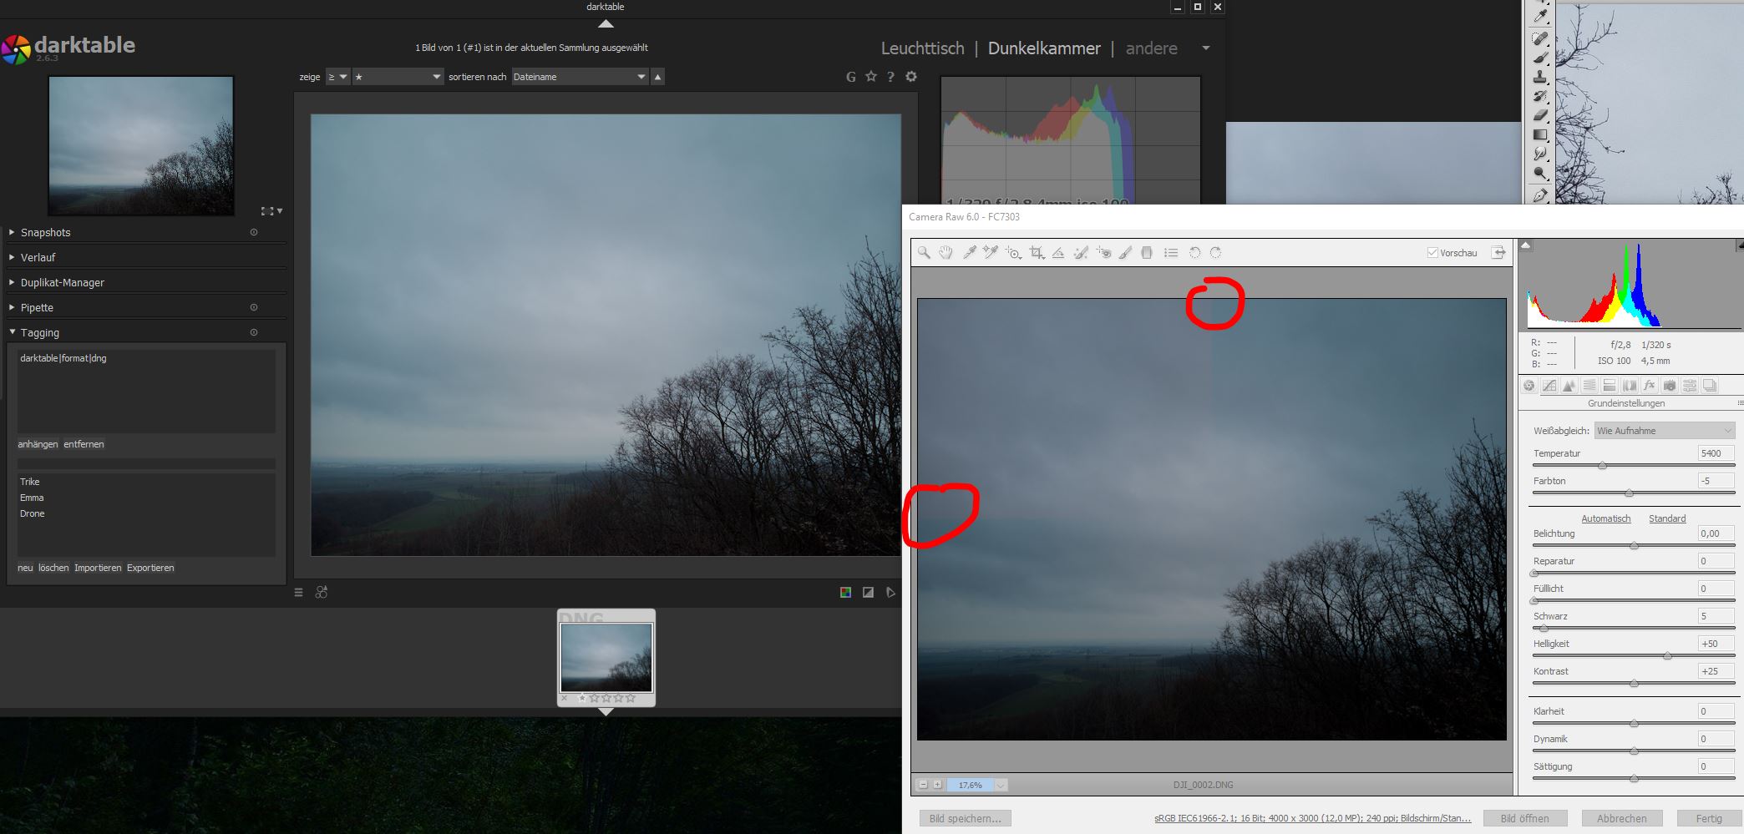Image resolution: width=1744 pixels, height=834 pixels.
Task: Select the Graduated Filter tool in Camera Raw
Action: point(1147,252)
